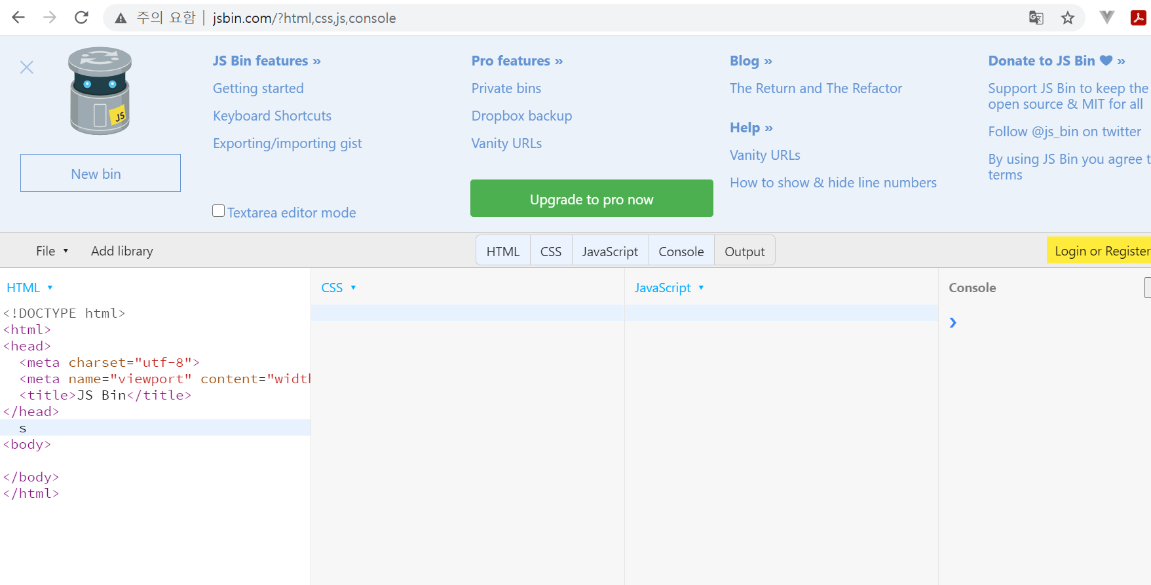Open Vanity URLs under Pro features
This screenshot has width=1151, height=585.
click(x=506, y=143)
